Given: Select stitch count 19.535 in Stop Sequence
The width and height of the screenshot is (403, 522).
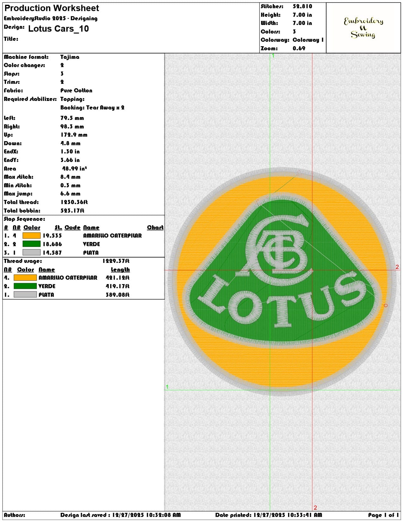Looking at the screenshot, I should click(52, 236).
